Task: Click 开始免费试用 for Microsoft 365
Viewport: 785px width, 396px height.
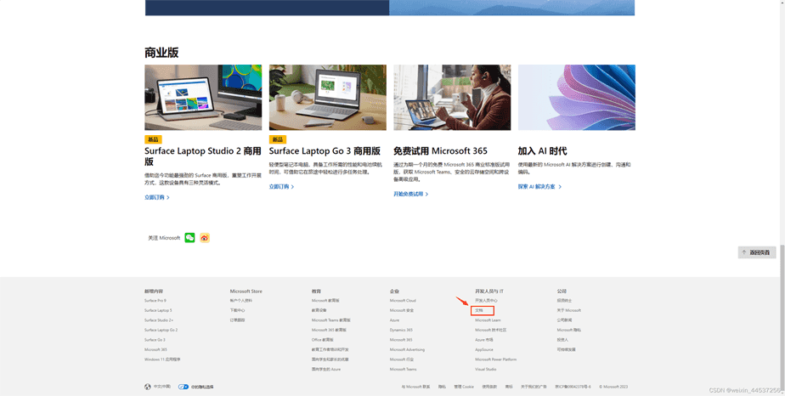Action: pos(410,194)
